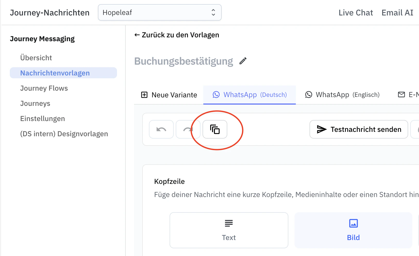Click the plus icon of Neue Variante
419x256 pixels.
point(144,95)
